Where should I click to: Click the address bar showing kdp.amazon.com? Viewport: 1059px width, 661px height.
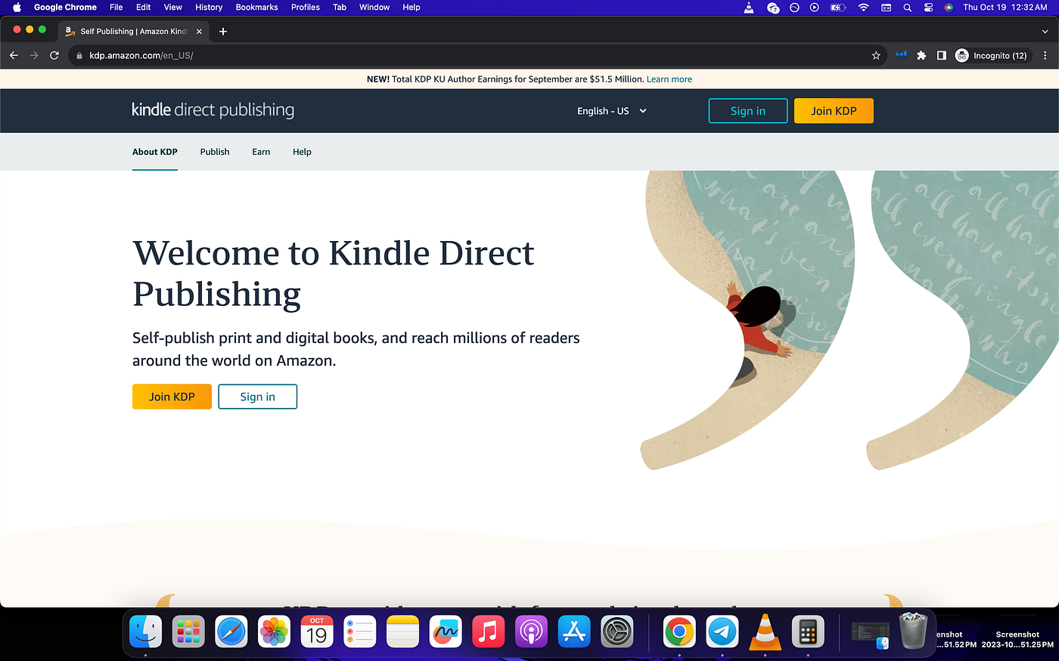point(477,55)
